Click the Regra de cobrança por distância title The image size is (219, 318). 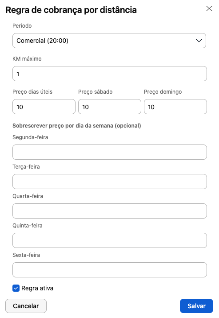click(x=71, y=10)
